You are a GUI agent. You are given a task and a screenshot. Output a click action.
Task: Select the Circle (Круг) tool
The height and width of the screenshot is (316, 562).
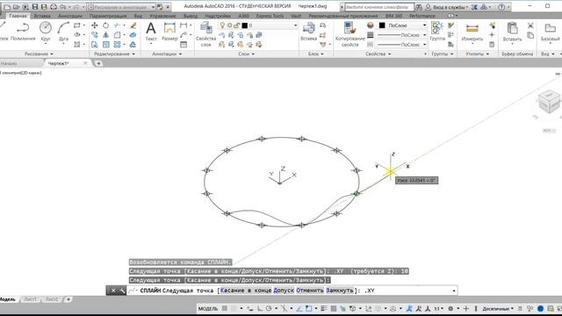point(46,32)
